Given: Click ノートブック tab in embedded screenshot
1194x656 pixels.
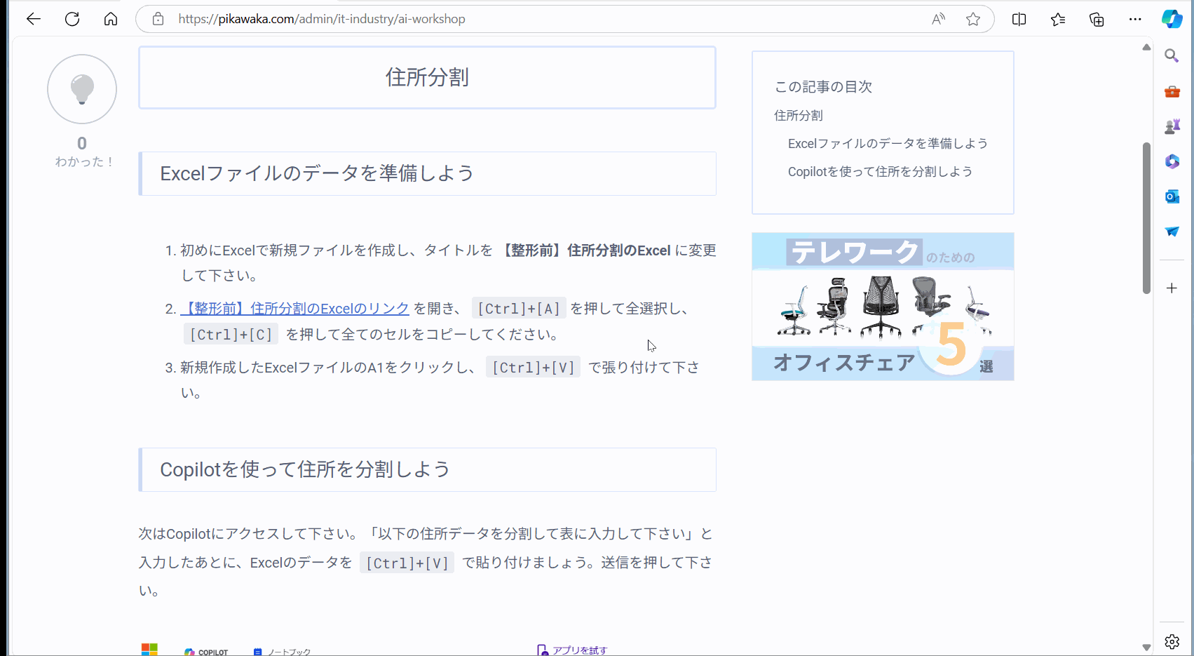Looking at the screenshot, I should tap(283, 652).
